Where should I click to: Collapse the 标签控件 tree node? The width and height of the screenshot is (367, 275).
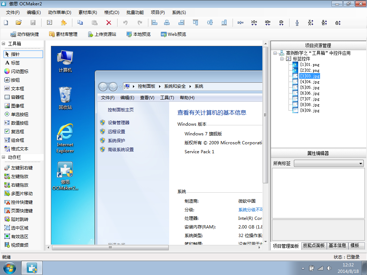tap(282, 59)
